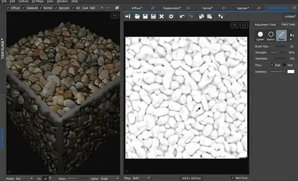The width and height of the screenshot is (298, 181).
Task: Select the Paint pencil tool
Action: (x=282, y=36)
